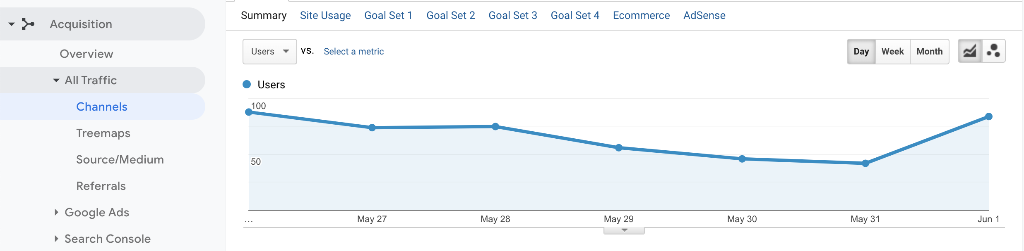Open the Treemaps report
1024x251 pixels.
[103, 133]
